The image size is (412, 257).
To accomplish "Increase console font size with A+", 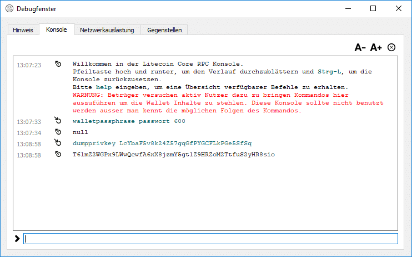I will click(376, 48).
